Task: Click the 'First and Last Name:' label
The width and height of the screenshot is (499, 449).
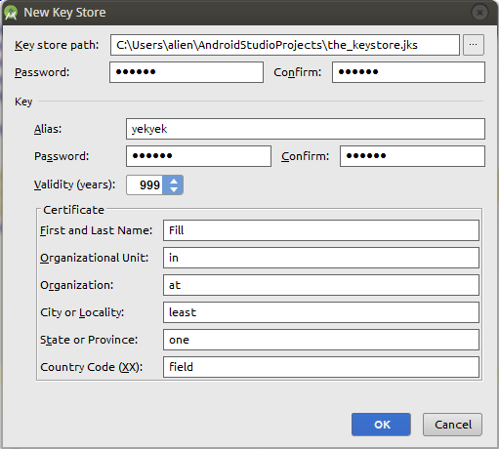Action: 96,230
